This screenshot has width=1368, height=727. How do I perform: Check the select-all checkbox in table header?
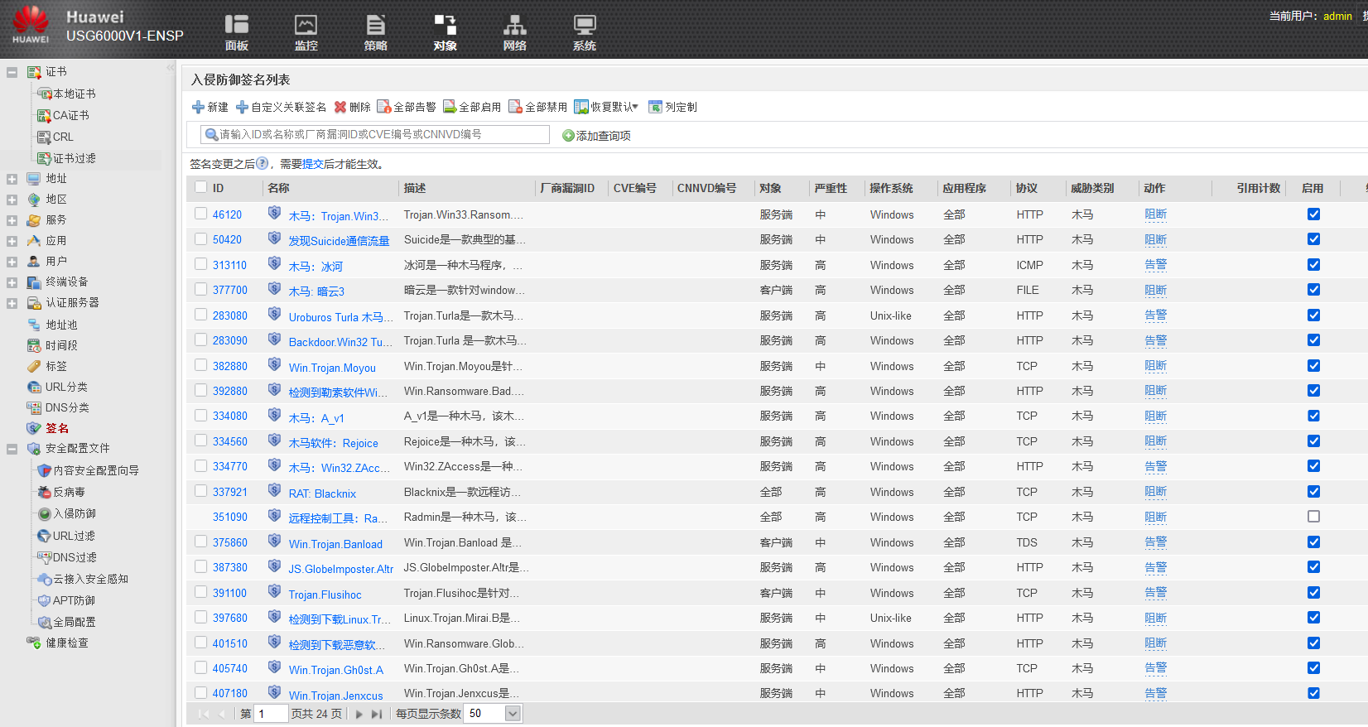click(200, 187)
